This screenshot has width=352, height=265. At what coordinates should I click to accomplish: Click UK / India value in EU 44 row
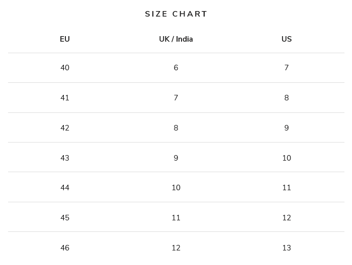click(x=176, y=188)
